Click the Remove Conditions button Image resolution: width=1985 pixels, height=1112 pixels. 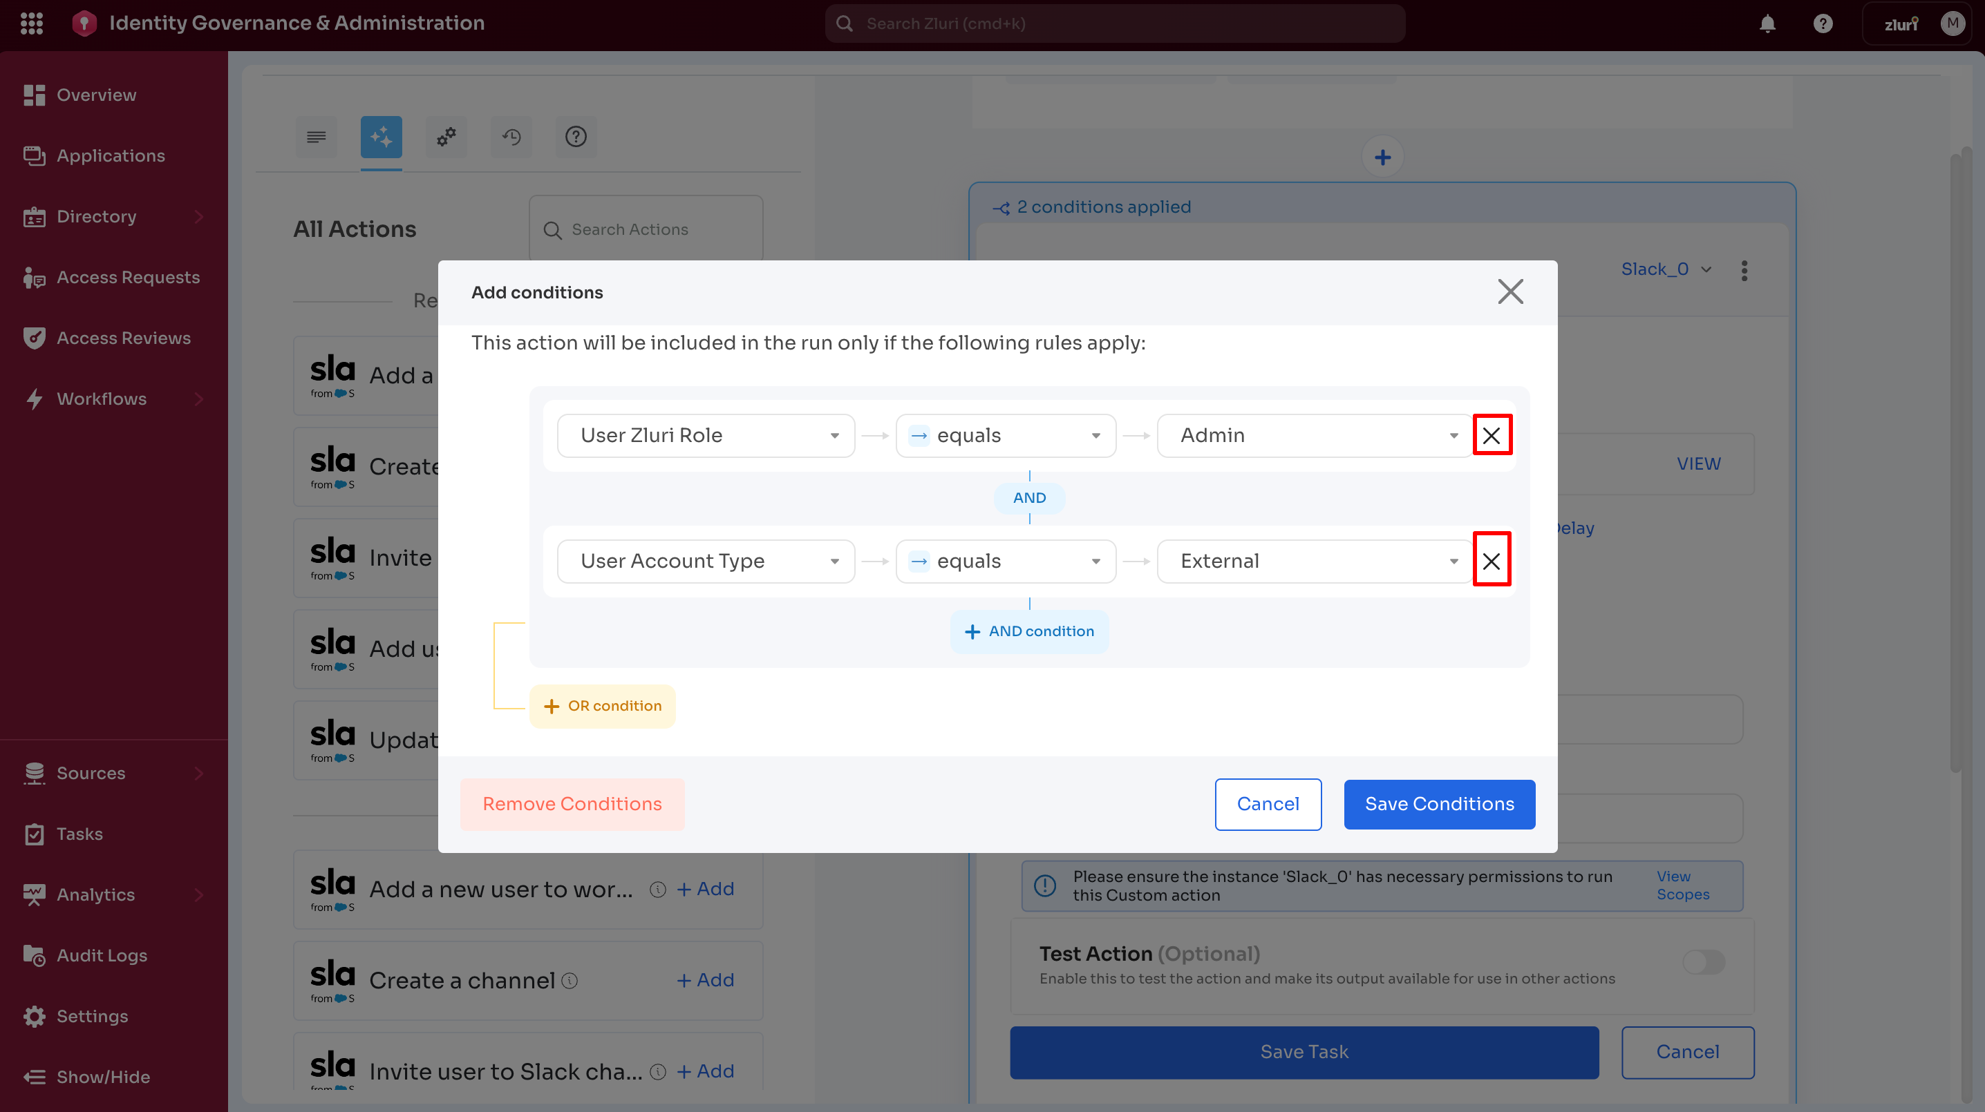tap(572, 804)
